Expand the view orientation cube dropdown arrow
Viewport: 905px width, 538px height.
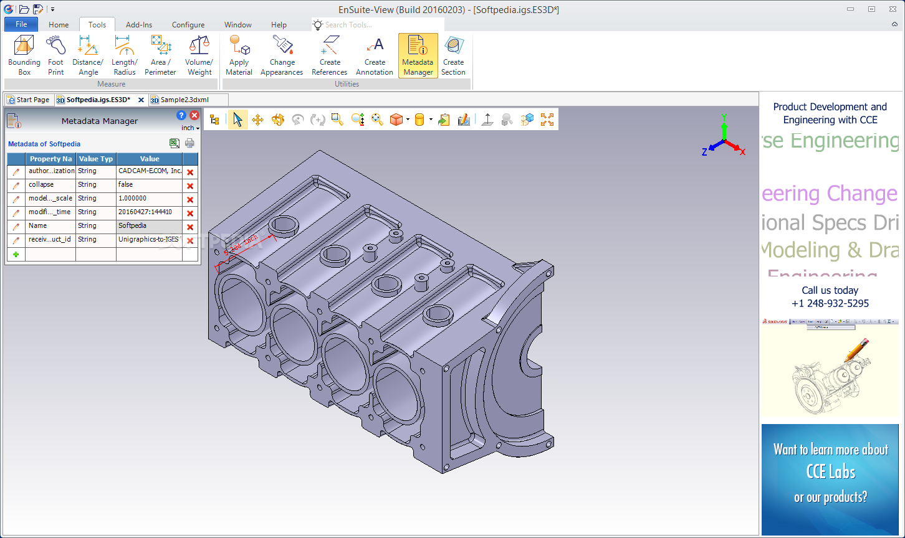pos(408,120)
